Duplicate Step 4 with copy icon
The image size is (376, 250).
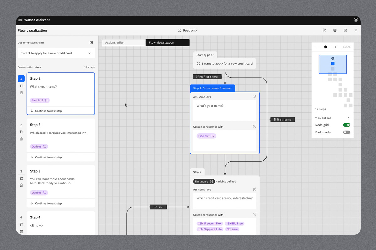point(21,224)
